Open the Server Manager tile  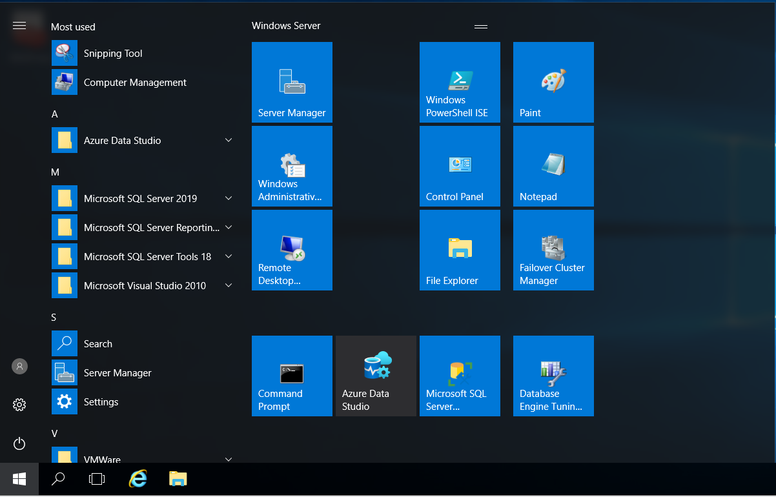[x=292, y=82]
